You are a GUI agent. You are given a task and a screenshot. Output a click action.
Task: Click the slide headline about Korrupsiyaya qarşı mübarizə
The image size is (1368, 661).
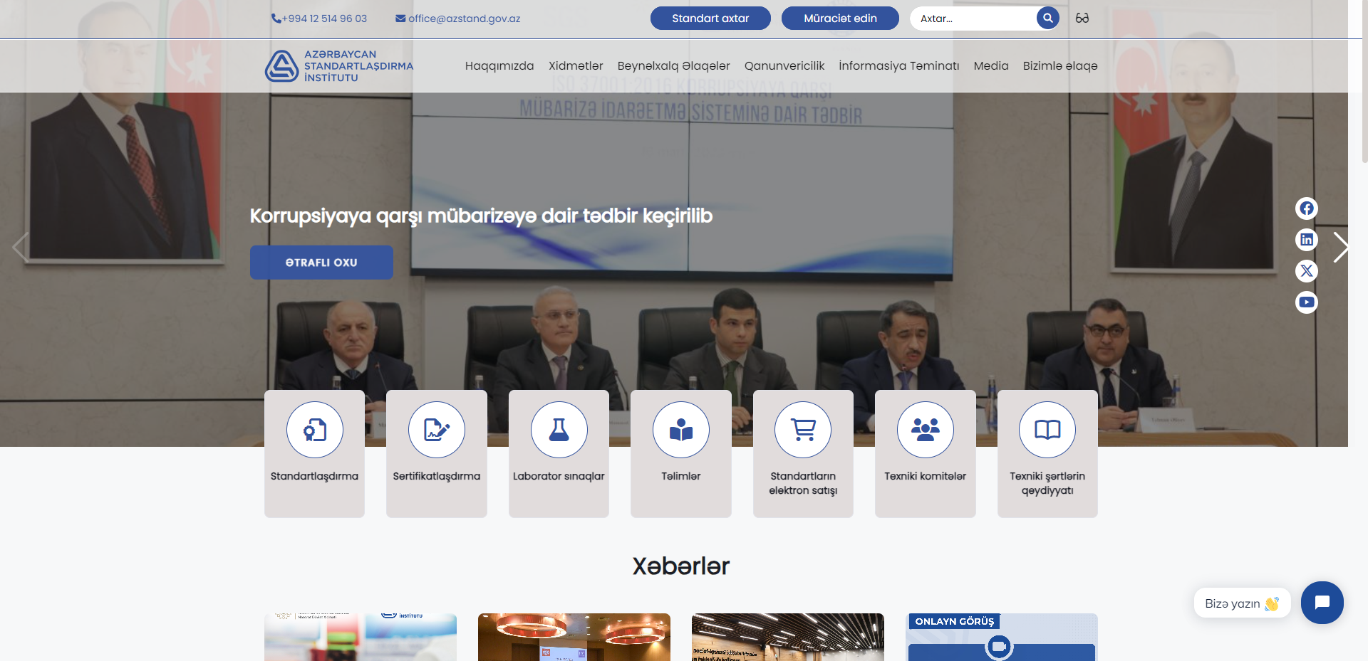[481, 216]
